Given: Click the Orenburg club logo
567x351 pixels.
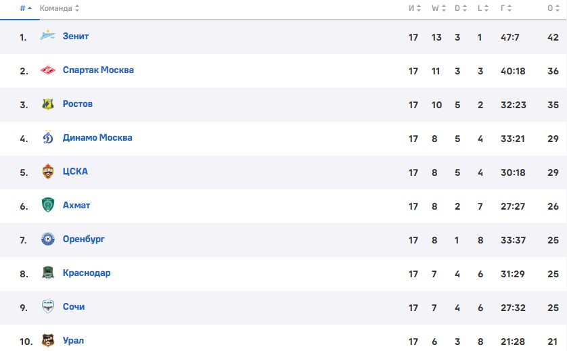Looking at the screenshot, I should pyautogui.click(x=48, y=239).
